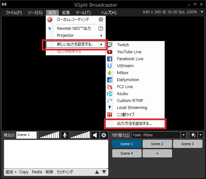Move source down with down arrow

point(104,172)
